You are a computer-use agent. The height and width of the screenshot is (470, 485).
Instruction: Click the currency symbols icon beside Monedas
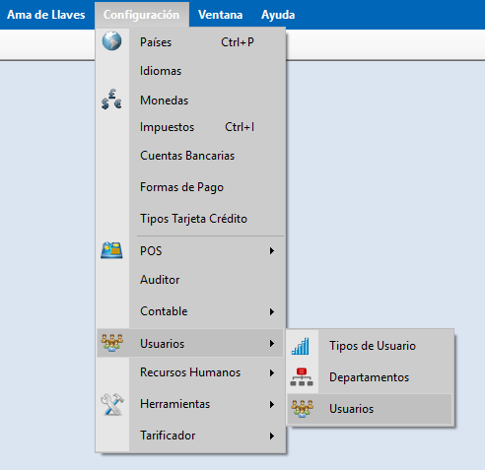coord(111,100)
